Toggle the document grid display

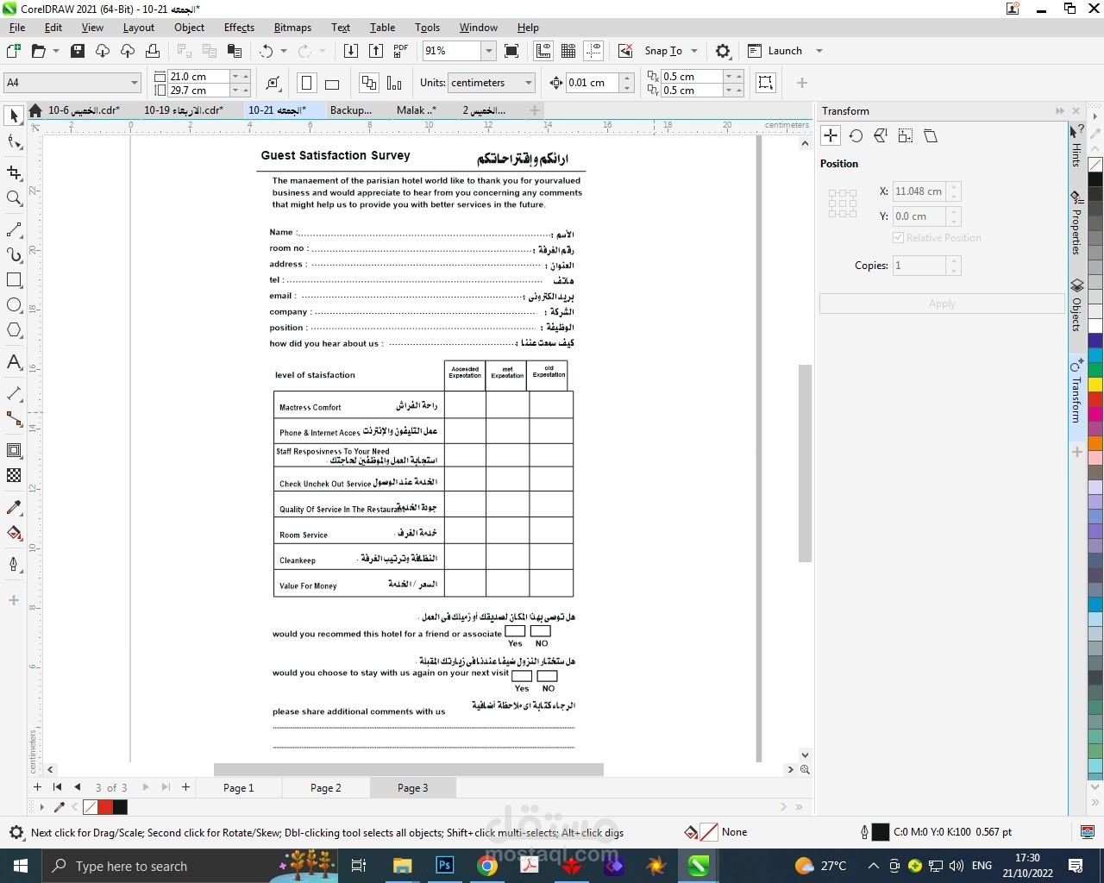click(568, 51)
